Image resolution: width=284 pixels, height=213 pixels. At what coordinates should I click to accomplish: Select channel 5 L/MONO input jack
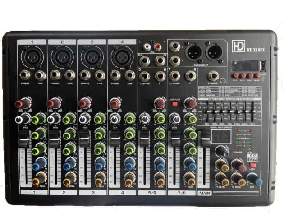tap(144, 76)
